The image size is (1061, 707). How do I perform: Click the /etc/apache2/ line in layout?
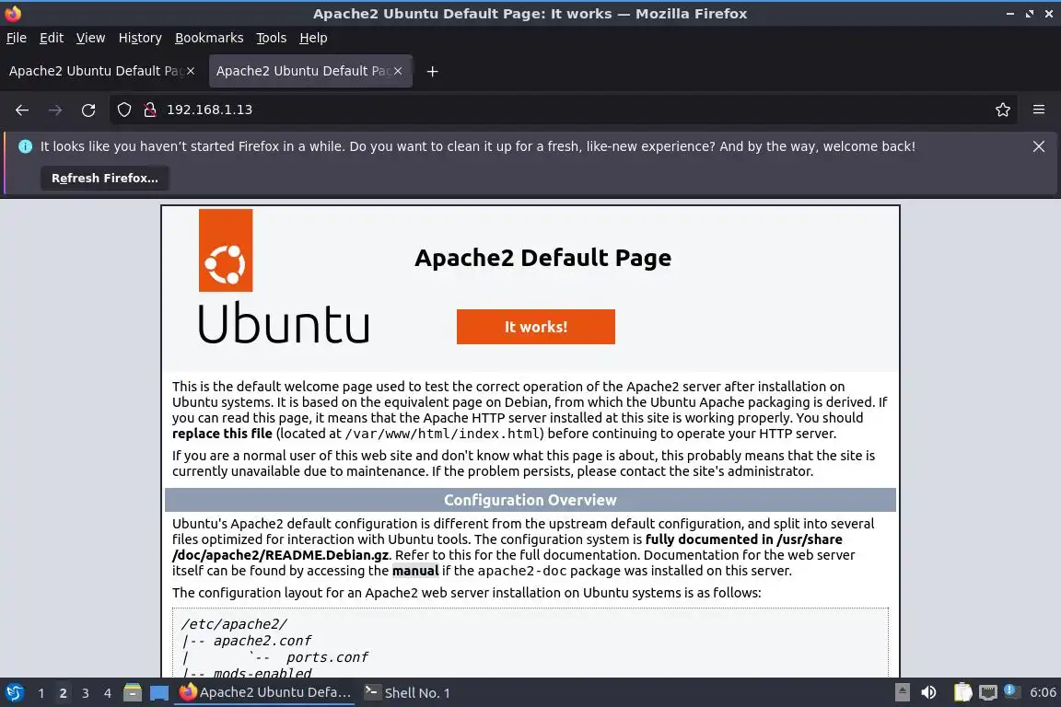(234, 624)
